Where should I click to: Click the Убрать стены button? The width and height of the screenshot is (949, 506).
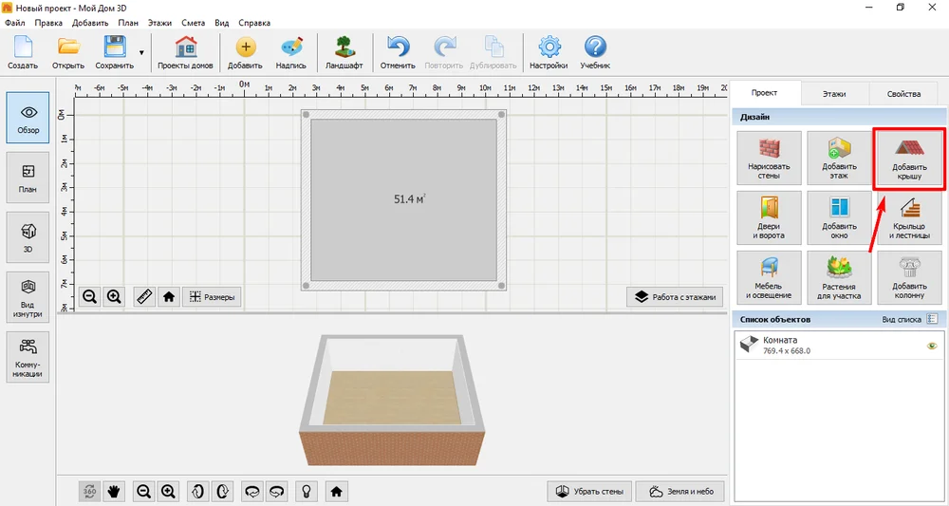point(589,492)
